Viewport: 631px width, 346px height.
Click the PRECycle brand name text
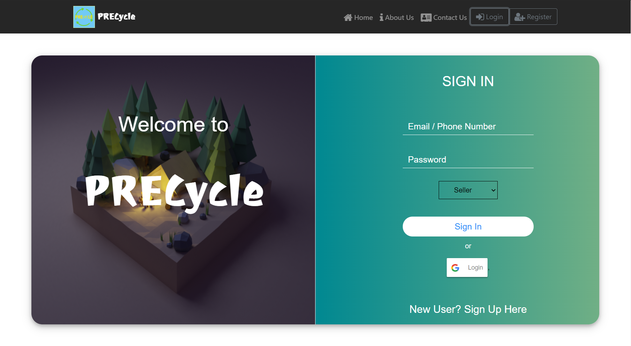click(x=117, y=17)
